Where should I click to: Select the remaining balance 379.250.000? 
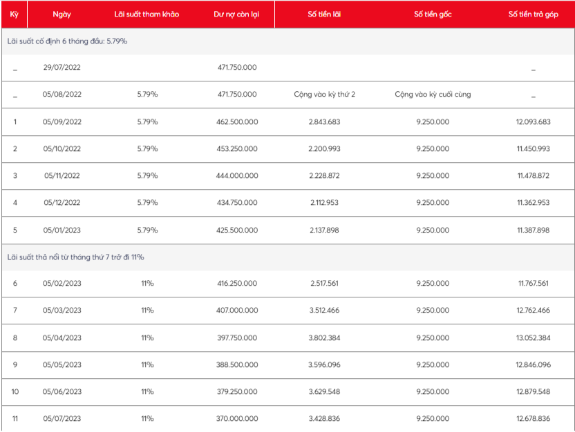pos(235,392)
